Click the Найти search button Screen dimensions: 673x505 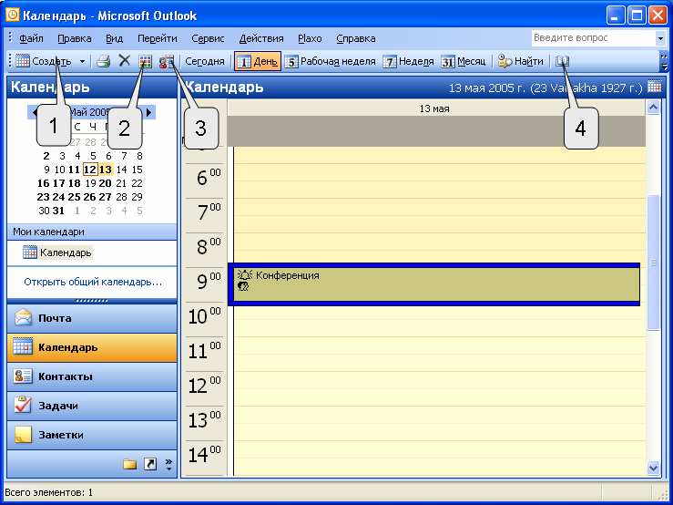pos(521,61)
